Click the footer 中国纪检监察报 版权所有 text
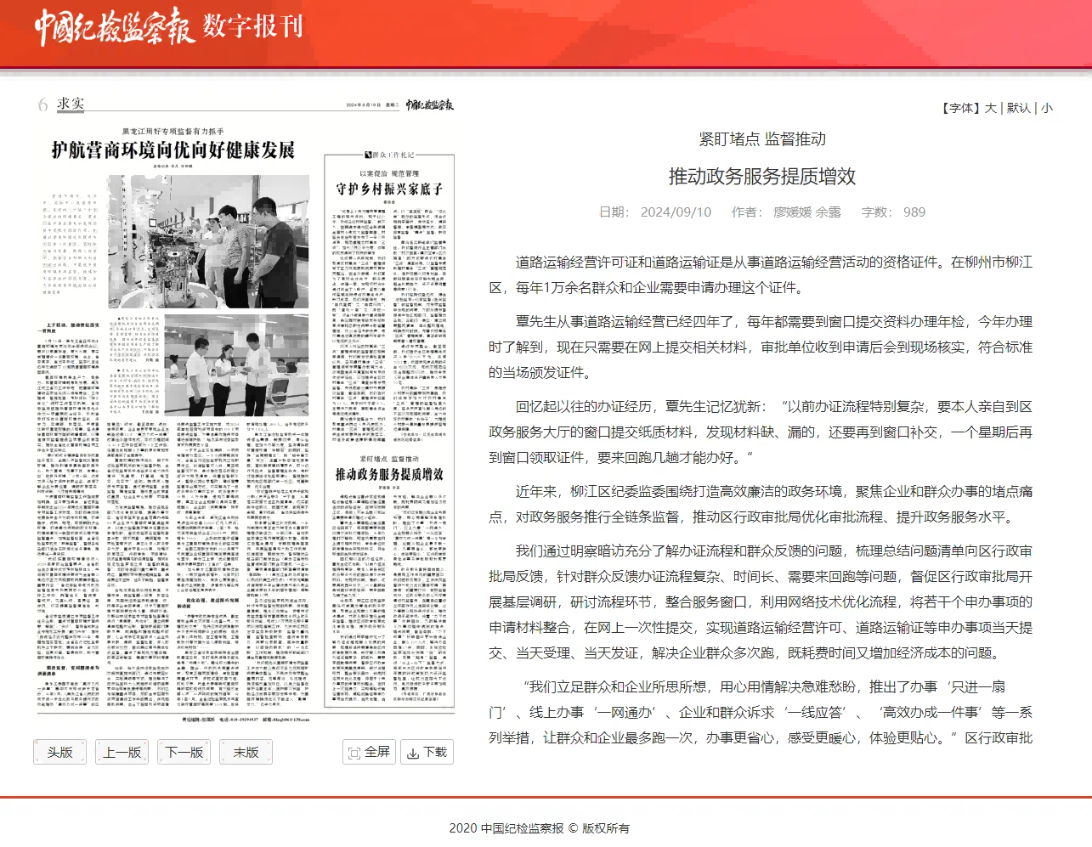Screen dimensions: 1092x847 pos(540,828)
